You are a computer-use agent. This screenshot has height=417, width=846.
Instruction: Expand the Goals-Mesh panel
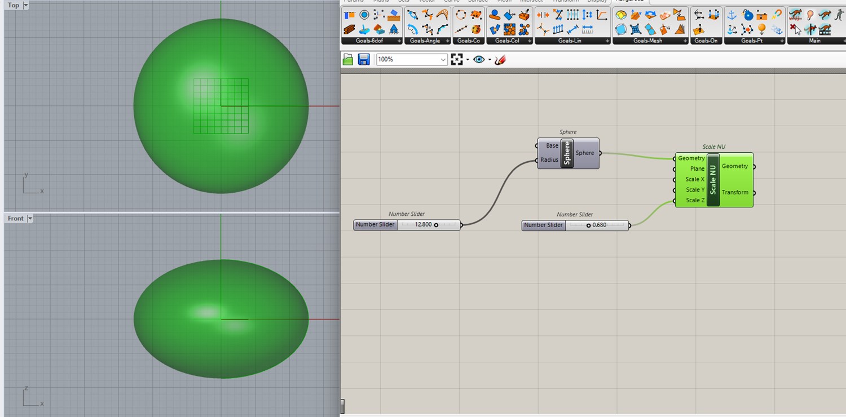tap(685, 41)
